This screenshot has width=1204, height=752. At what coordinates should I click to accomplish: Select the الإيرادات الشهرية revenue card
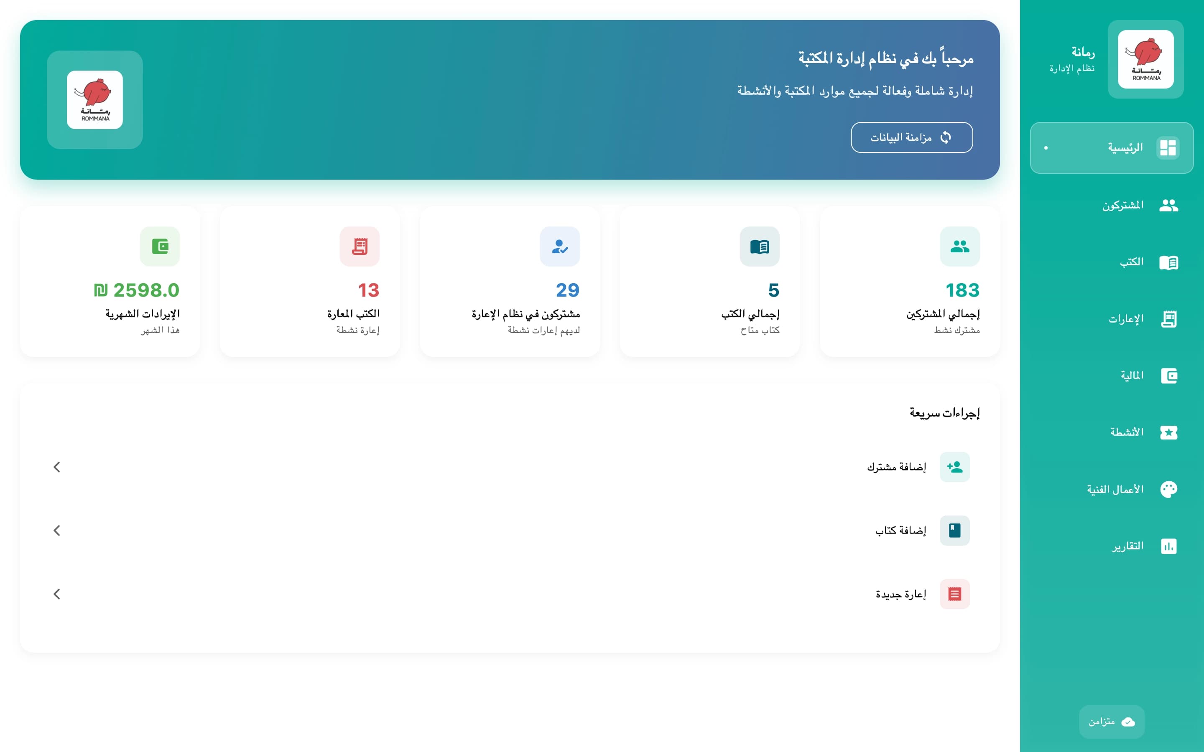[110, 281]
